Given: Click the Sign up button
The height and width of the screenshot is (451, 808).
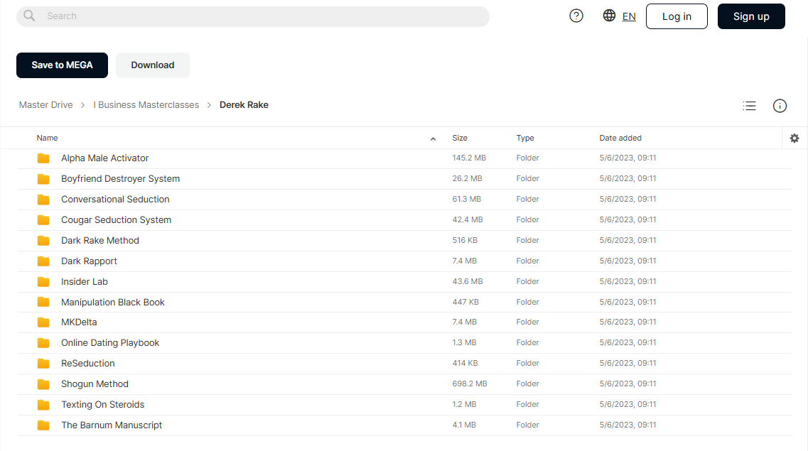Looking at the screenshot, I should [x=751, y=16].
